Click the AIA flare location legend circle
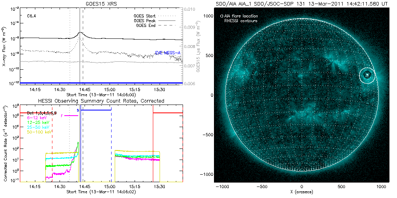Screen dimensions: 397x198 (222, 16)
